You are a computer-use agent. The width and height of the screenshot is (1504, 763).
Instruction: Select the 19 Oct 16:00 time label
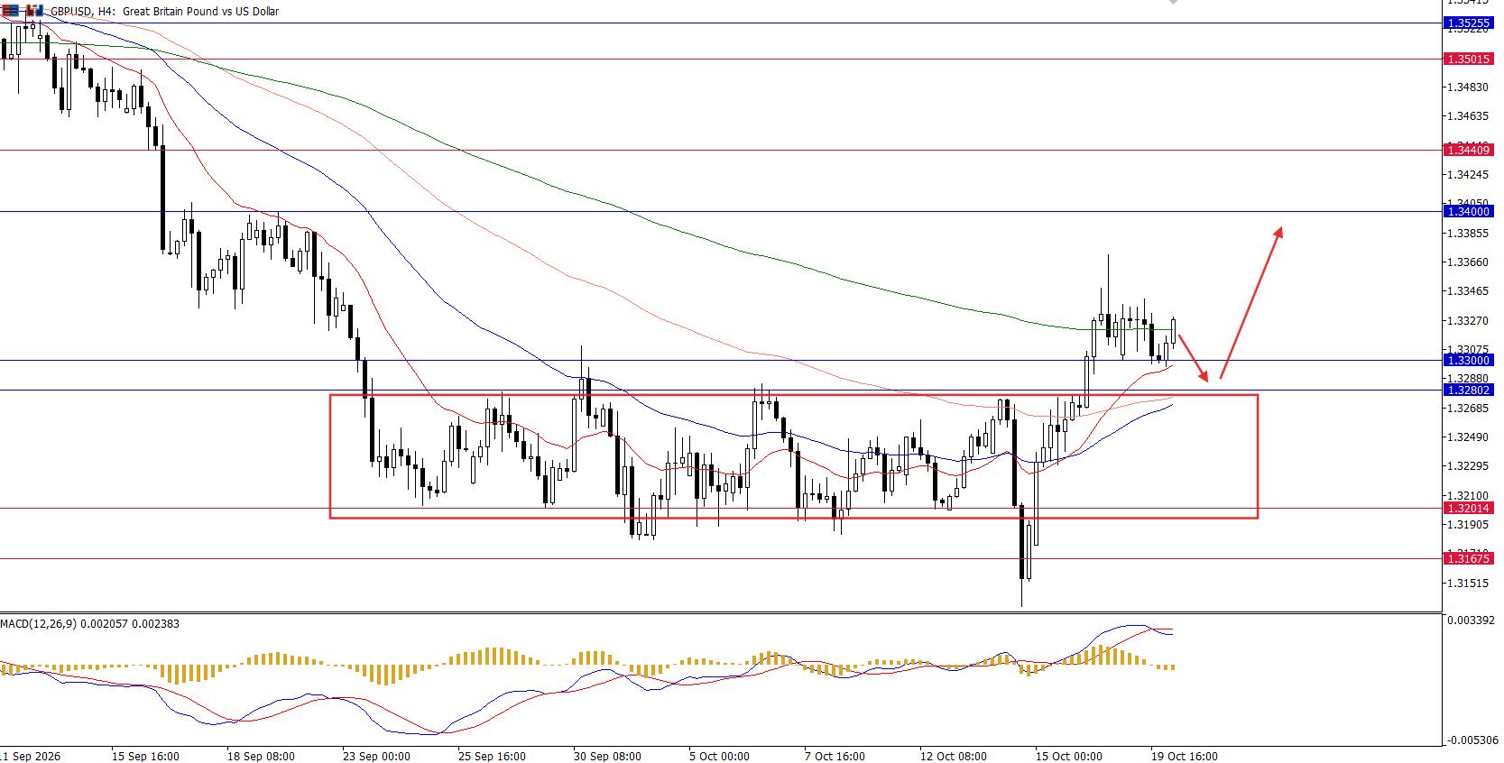tap(1185, 756)
